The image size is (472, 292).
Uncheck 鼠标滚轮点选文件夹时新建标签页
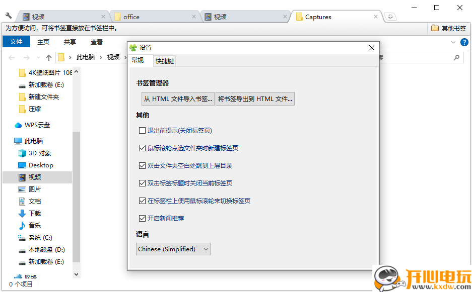[143, 148]
